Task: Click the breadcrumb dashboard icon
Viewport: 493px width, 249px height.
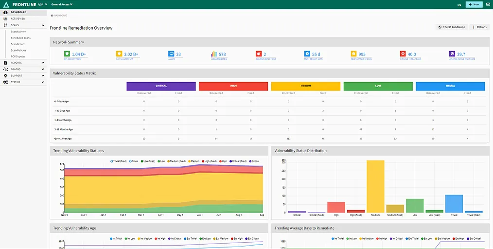Action: pyautogui.click(x=52, y=16)
